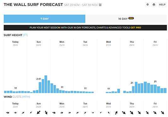Click Wednesday's last surf height bar
The height and width of the screenshot is (117, 168).
tap(119, 91)
